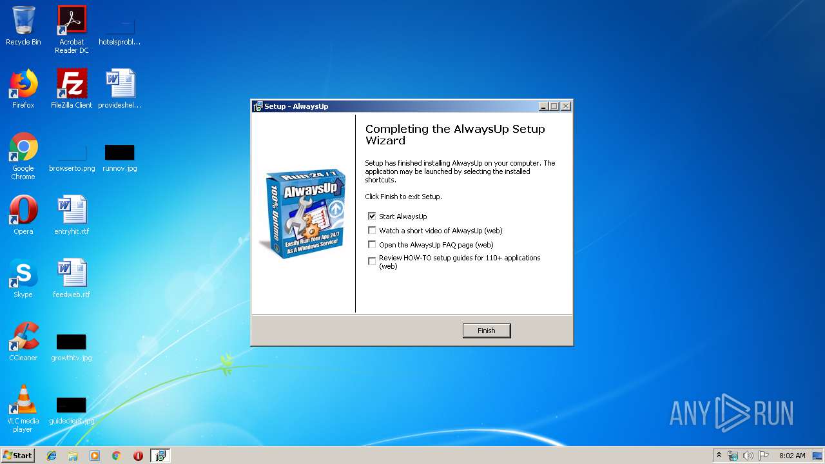Open CCleaner desktop shortcut
This screenshot has height=464, width=825.
(x=23, y=342)
